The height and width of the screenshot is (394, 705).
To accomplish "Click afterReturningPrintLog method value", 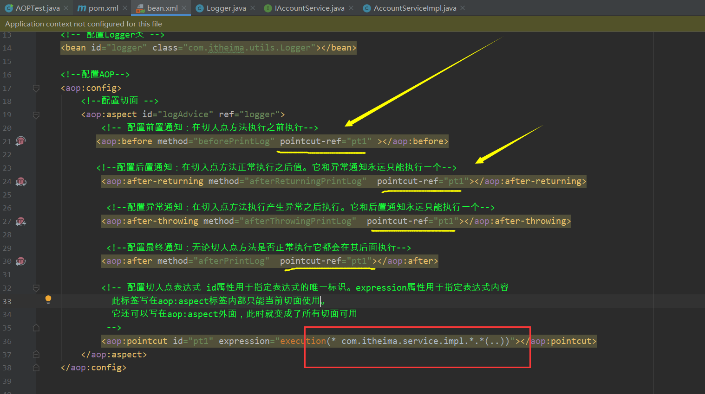I will tap(306, 181).
